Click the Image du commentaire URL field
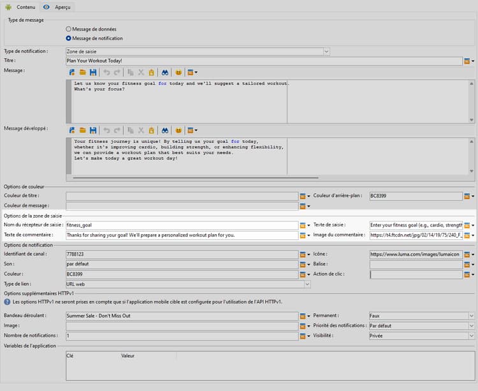Viewport: 478px width, 391px height. [x=416, y=235]
